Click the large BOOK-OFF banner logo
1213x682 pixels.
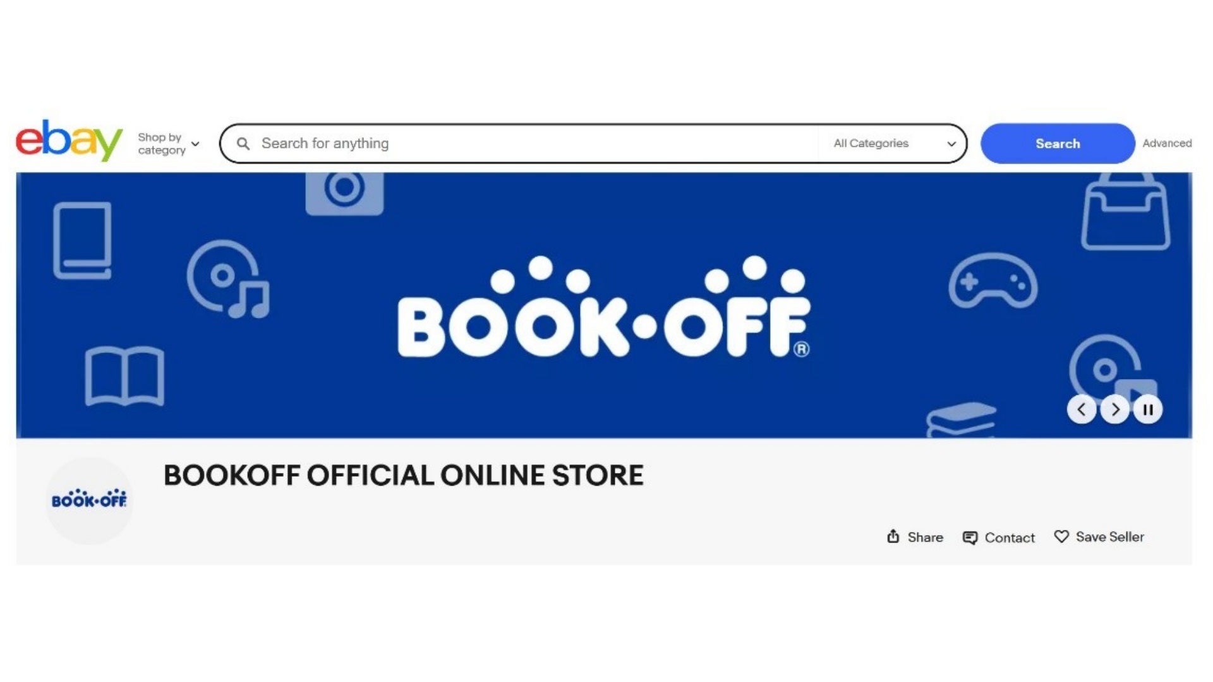604,307
